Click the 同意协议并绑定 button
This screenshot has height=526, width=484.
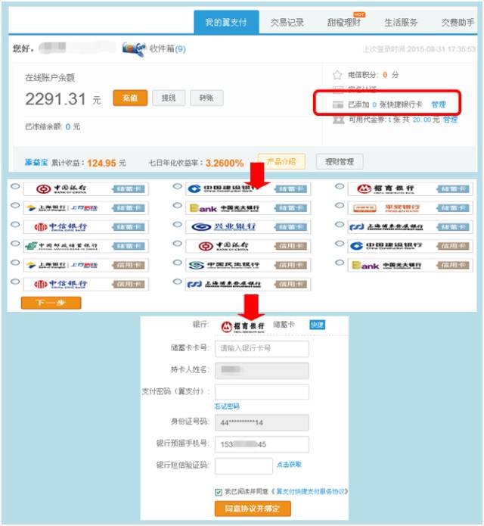tap(253, 509)
